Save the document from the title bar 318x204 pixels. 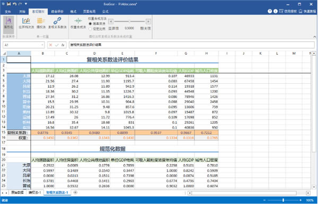point(8,4)
